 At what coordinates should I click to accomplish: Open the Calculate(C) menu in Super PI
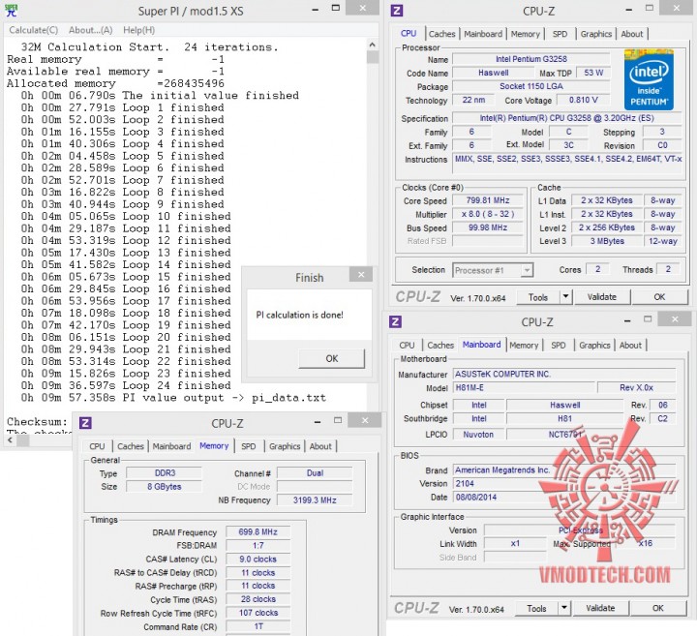(x=34, y=30)
